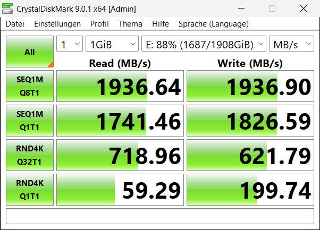320x230 pixels.
Task: Open the Datei menu
Action: tap(15, 24)
